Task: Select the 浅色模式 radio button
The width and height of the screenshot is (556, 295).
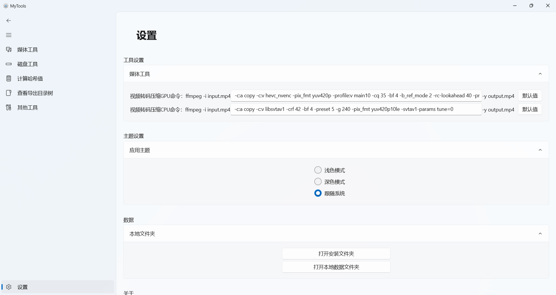Action: 318,170
